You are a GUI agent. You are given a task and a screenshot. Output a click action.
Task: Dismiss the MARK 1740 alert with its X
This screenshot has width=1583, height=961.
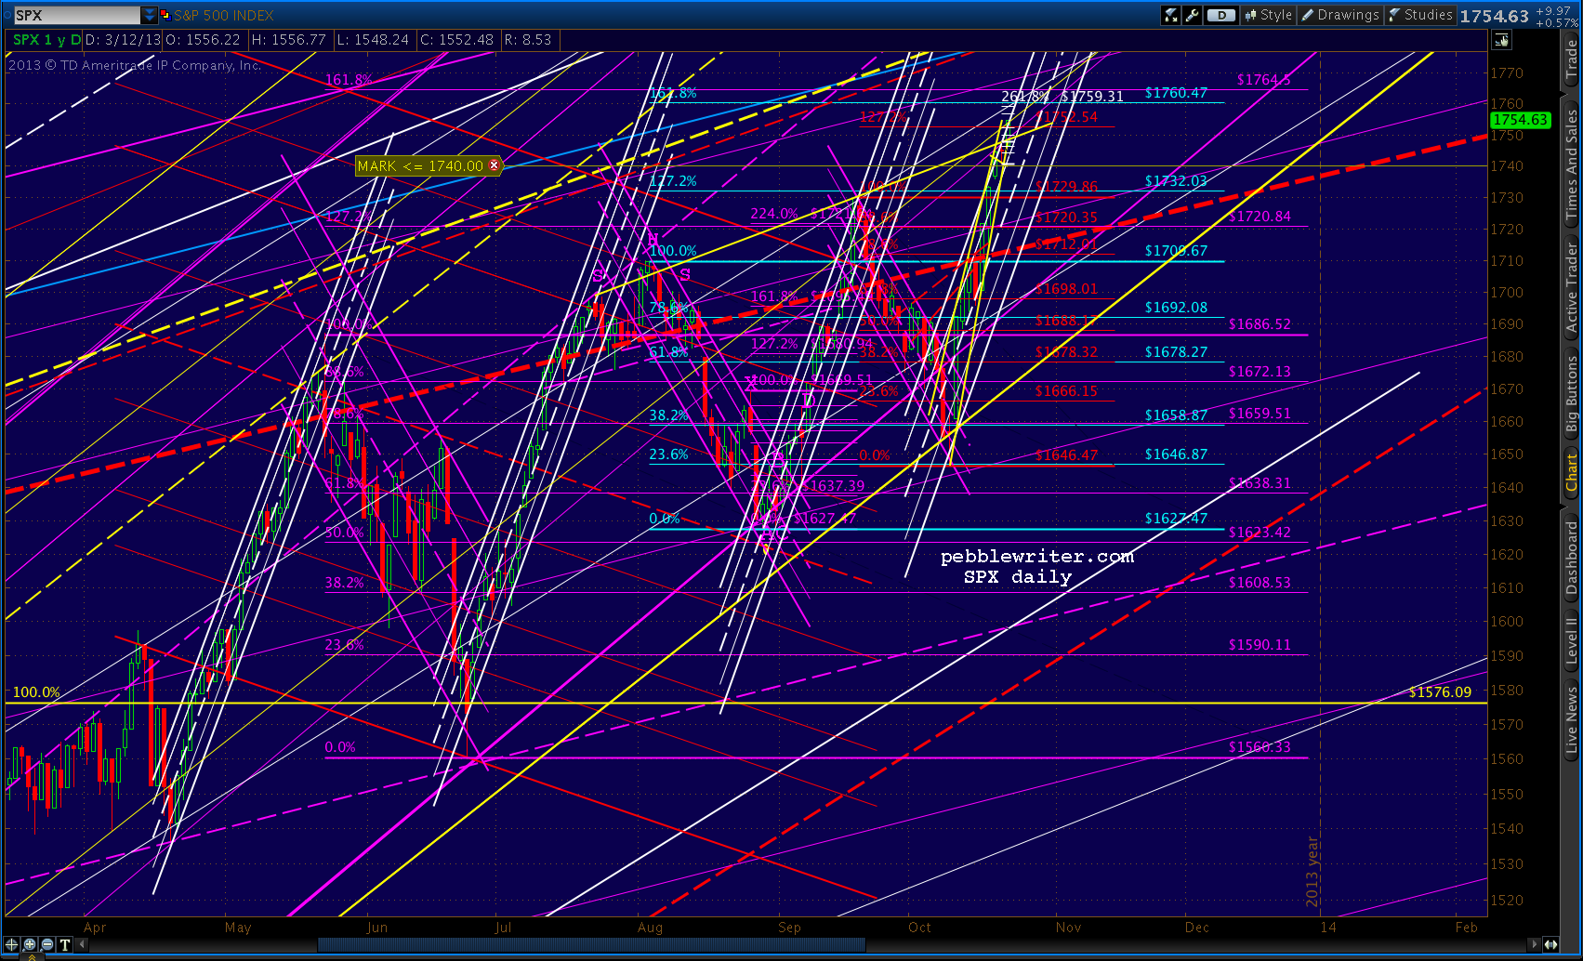point(495,165)
